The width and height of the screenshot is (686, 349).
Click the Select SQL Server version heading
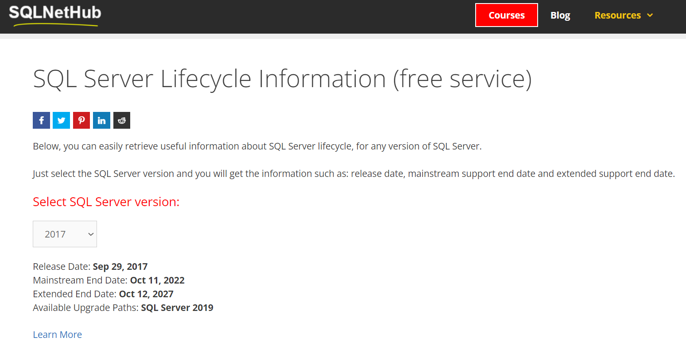coord(106,202)
